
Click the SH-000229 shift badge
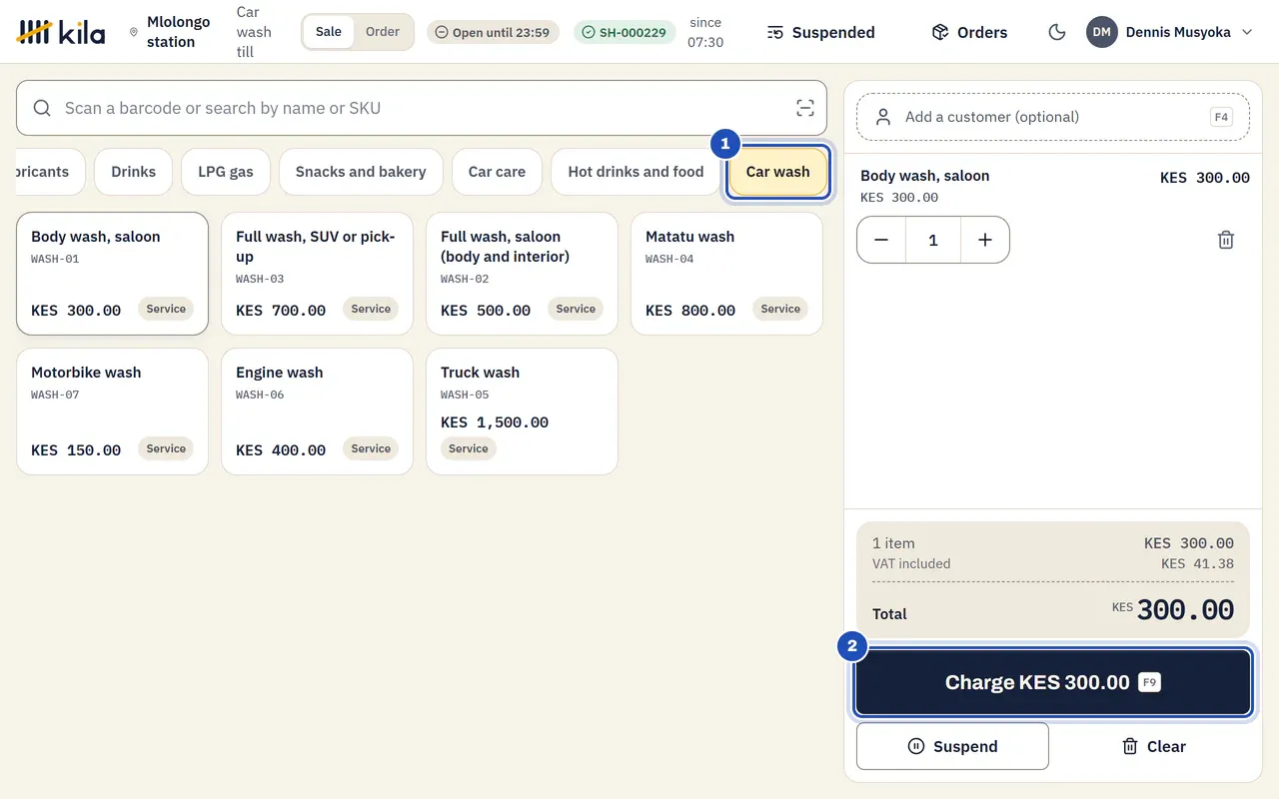[625, 32]
